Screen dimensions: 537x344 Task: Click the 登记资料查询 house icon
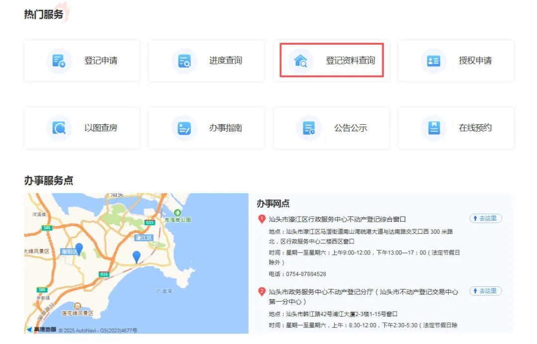[x=300, y=61]
